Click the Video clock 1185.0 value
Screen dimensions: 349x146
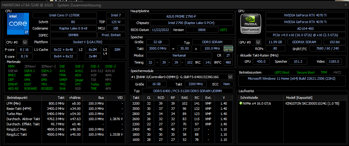click(334, 61)
